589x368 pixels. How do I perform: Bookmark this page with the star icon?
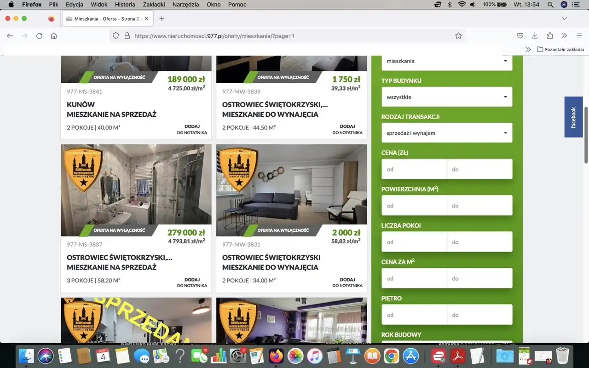(x=458, y=36)
